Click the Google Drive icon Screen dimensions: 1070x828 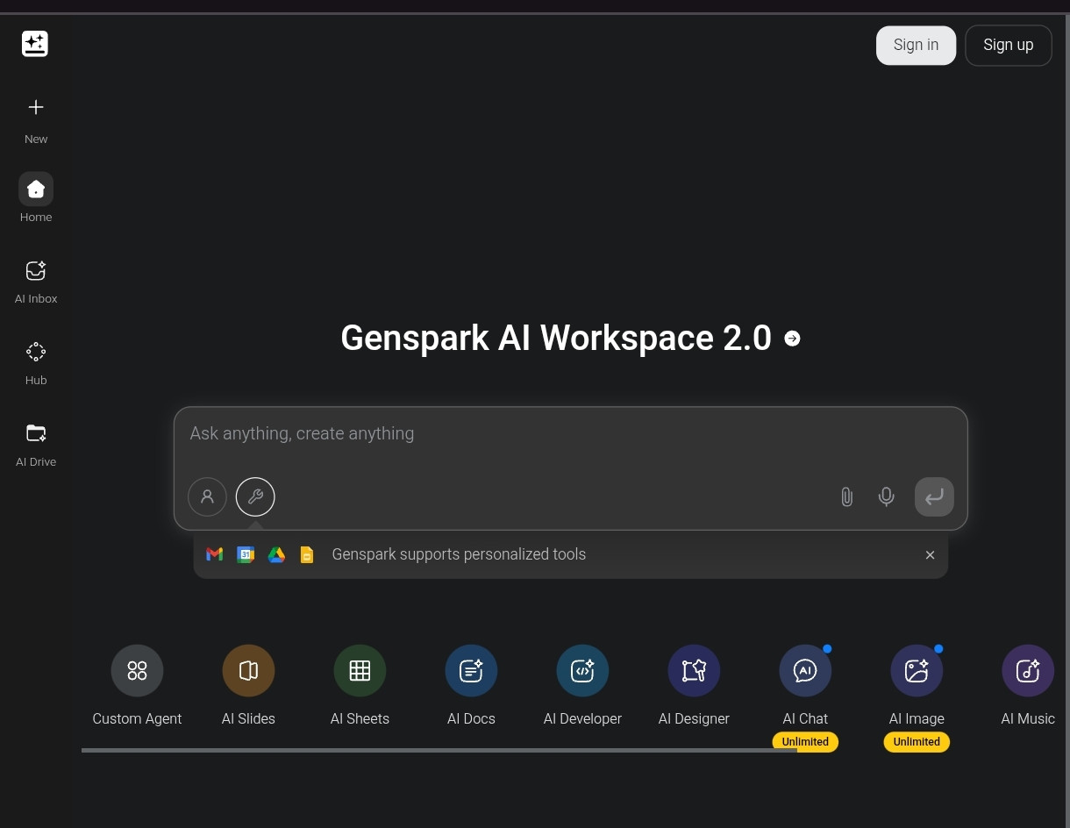tap(276, 554)
